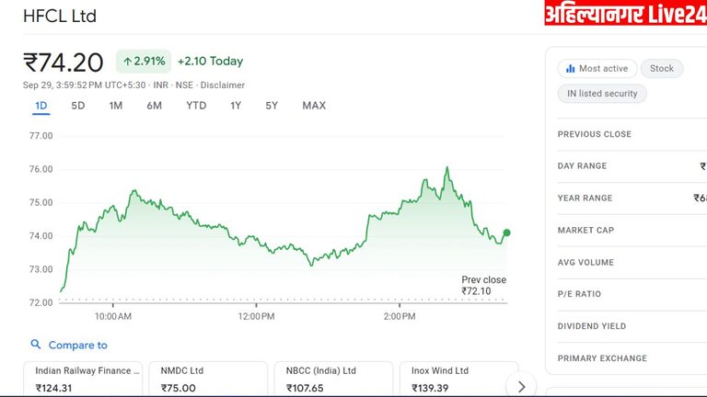Select the 1D time range tab
707x397 pixels.
41,106
